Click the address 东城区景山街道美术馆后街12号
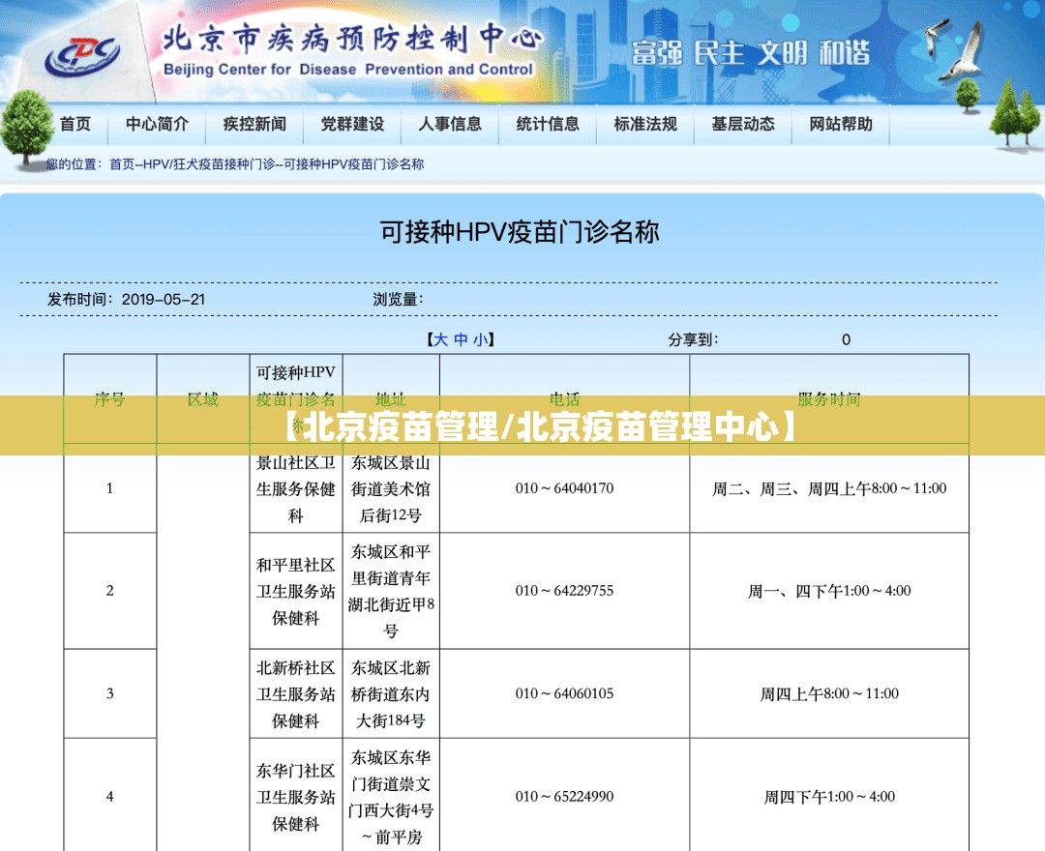Image resolution: width=1045 pixels, height=851 pixels. coord(391,489)
